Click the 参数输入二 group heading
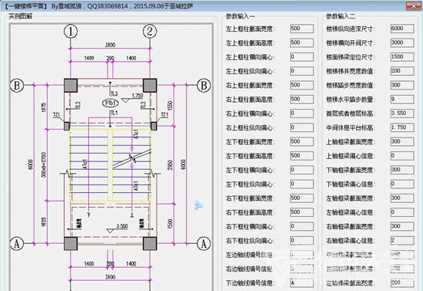 click(x=340, y=16)
